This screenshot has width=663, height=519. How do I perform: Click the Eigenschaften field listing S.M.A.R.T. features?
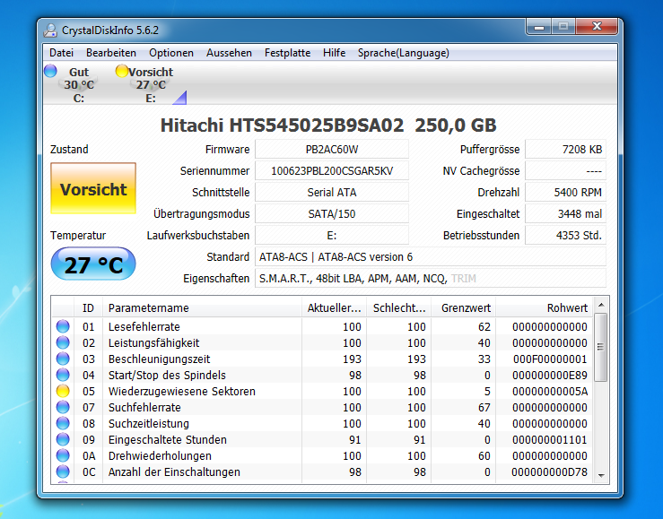(x=431, y=279)
